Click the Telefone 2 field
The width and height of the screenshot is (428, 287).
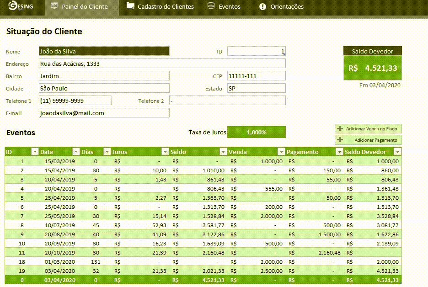pyautogui.click(x=227, y=100)
